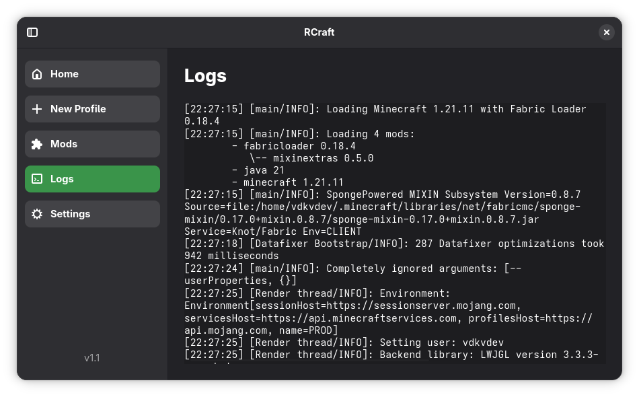Click the gear icon for Settings
This screenshot has height=397, width=639.
[37, 214]
